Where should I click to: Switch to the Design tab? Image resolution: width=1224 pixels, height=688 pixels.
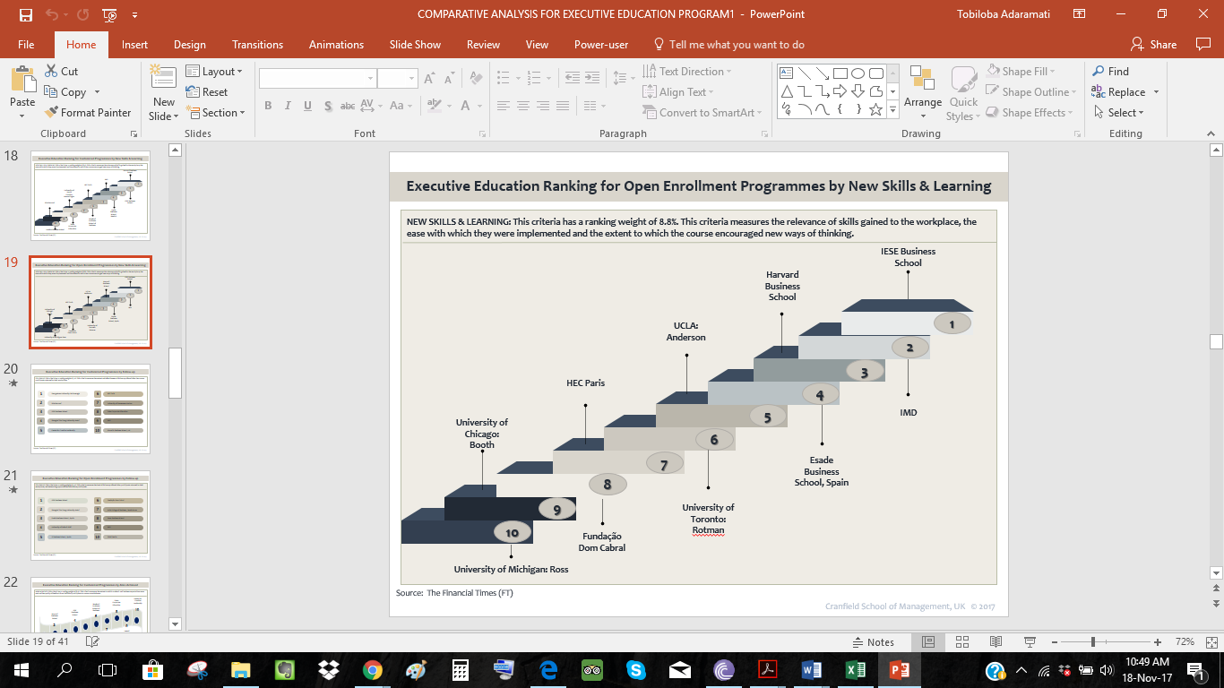tap(190, 45)
